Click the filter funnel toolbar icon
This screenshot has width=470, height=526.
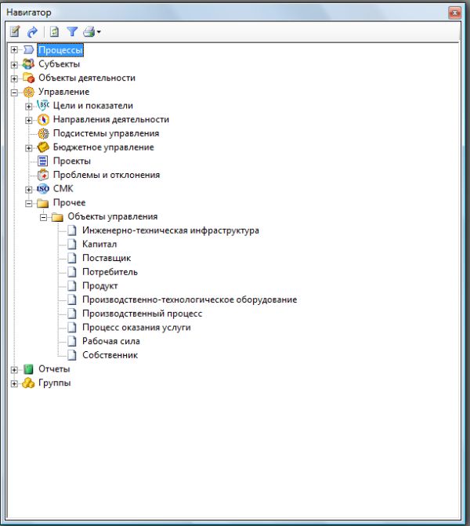pos(71,32)
